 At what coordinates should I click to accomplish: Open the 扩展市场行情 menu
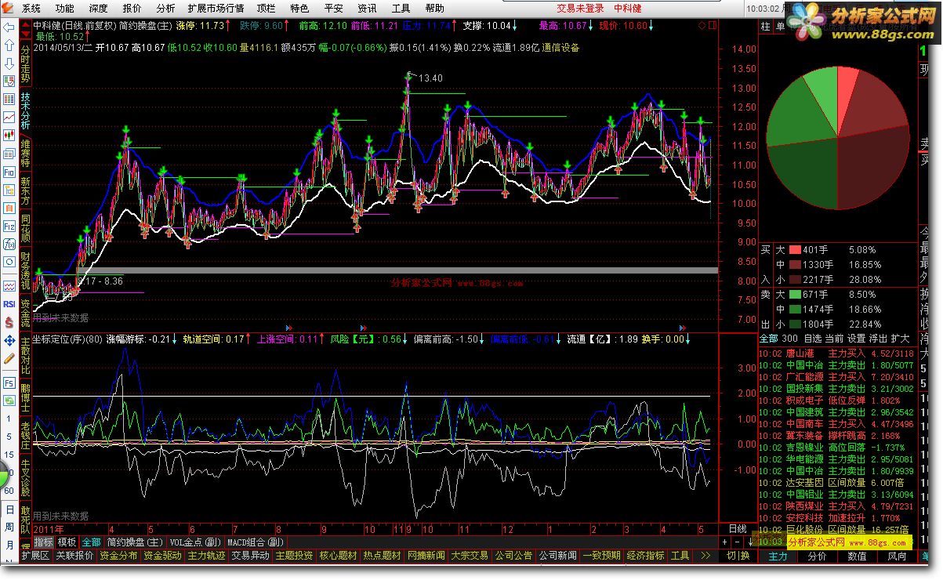click(216, 9)
